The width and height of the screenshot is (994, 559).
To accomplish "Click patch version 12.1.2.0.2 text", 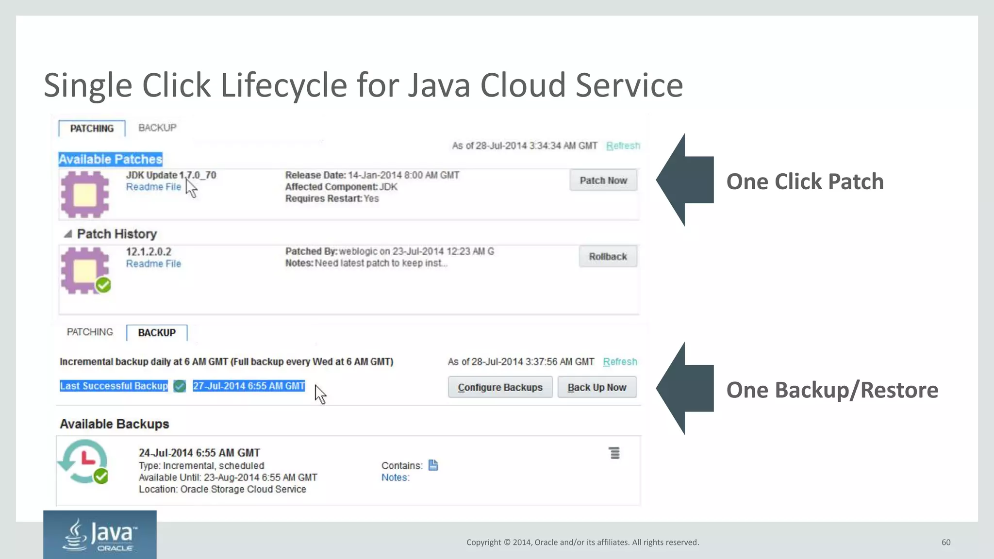I will click(x=149, y=252).
